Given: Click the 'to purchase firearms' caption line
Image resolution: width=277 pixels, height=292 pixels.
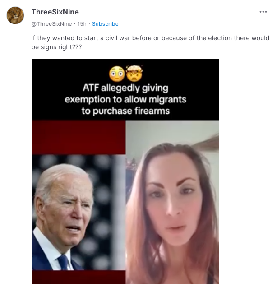Looking at the screenshot, I should pos(125,111).
